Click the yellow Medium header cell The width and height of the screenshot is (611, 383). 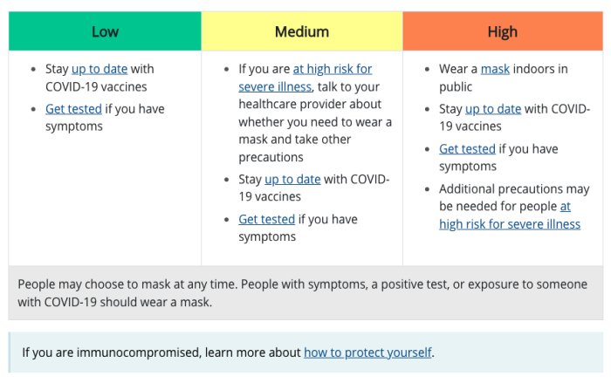(302, 32)
